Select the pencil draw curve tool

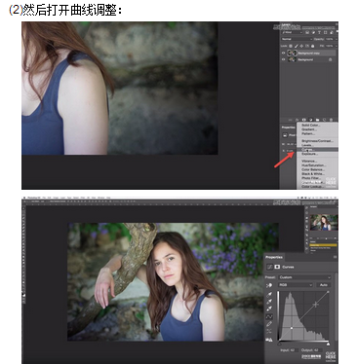(x=269, y=324)
